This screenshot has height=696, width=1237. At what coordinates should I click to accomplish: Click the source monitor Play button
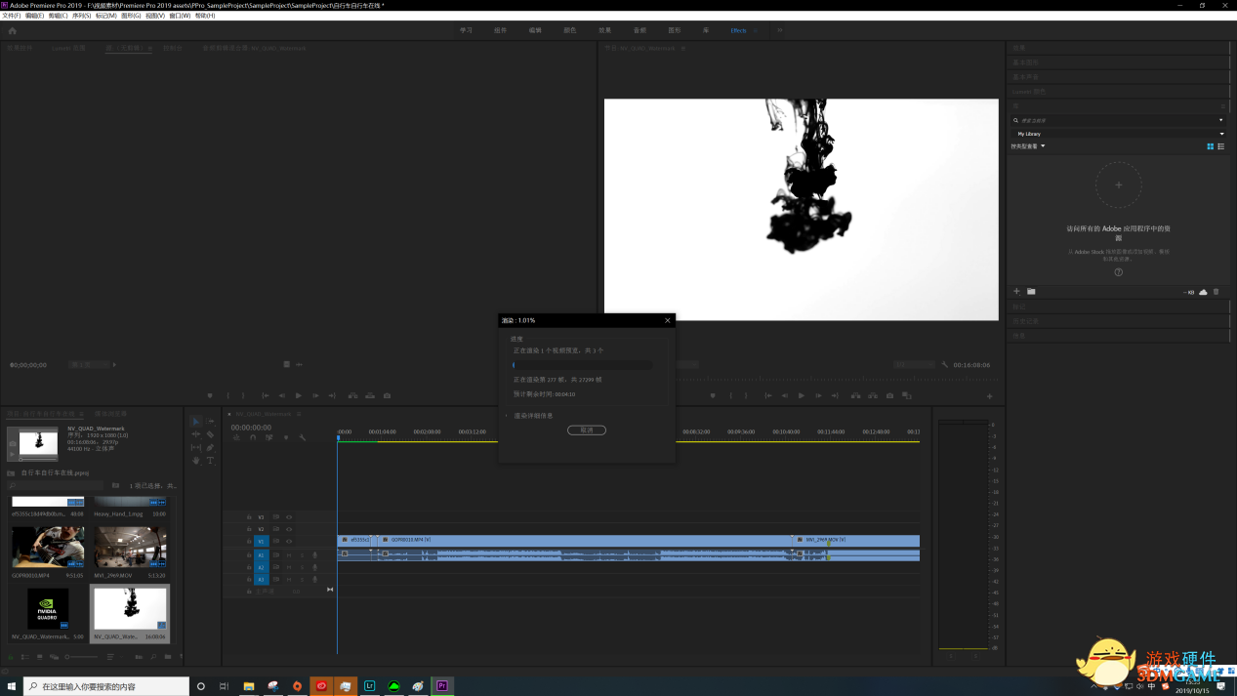click(x=299, y=395)
